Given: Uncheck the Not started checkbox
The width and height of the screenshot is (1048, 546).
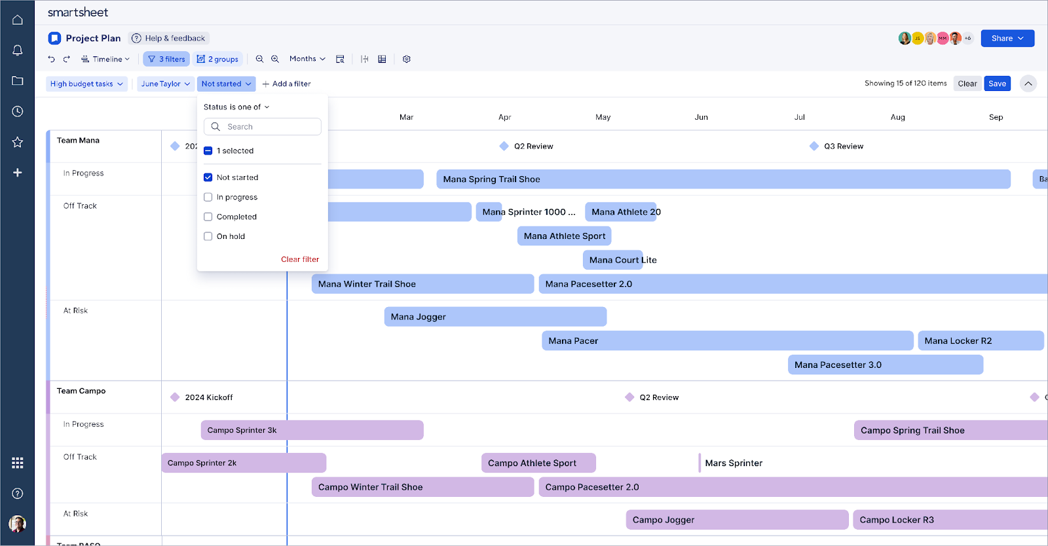Looking at the screenshot, I should coord(208,177).
